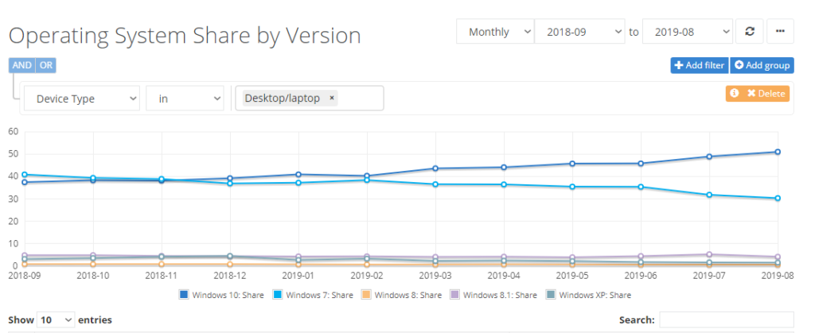Click the table Search input field
The image size is (815, 333).
pyautogui.click(x=726, y=319)
